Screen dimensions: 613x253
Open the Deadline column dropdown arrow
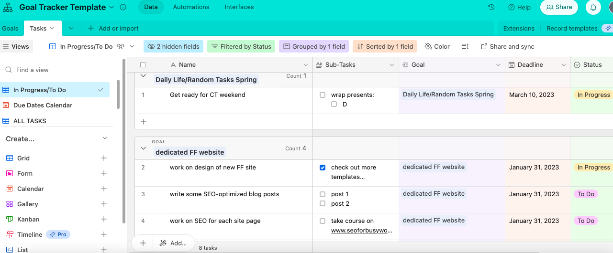[x=563, y=65]
